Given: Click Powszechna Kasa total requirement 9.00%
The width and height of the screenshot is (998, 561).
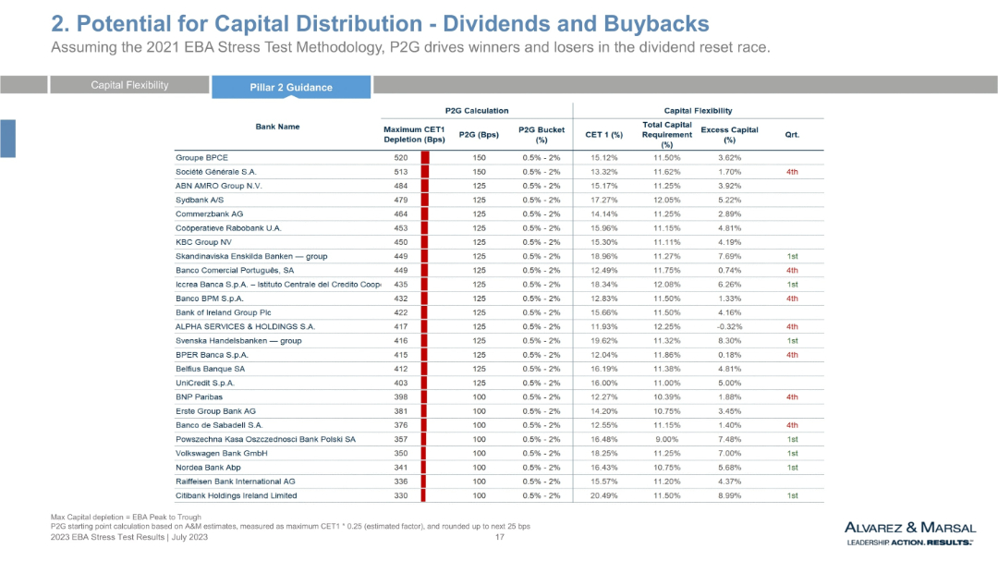Looking at the screenshot, I should pyautogui.click(x=666, y=439).
